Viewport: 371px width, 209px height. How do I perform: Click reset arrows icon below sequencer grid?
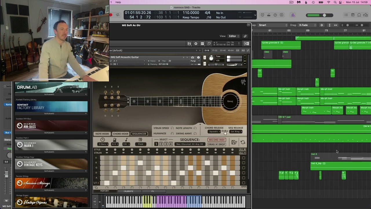[x=96, y=188]
